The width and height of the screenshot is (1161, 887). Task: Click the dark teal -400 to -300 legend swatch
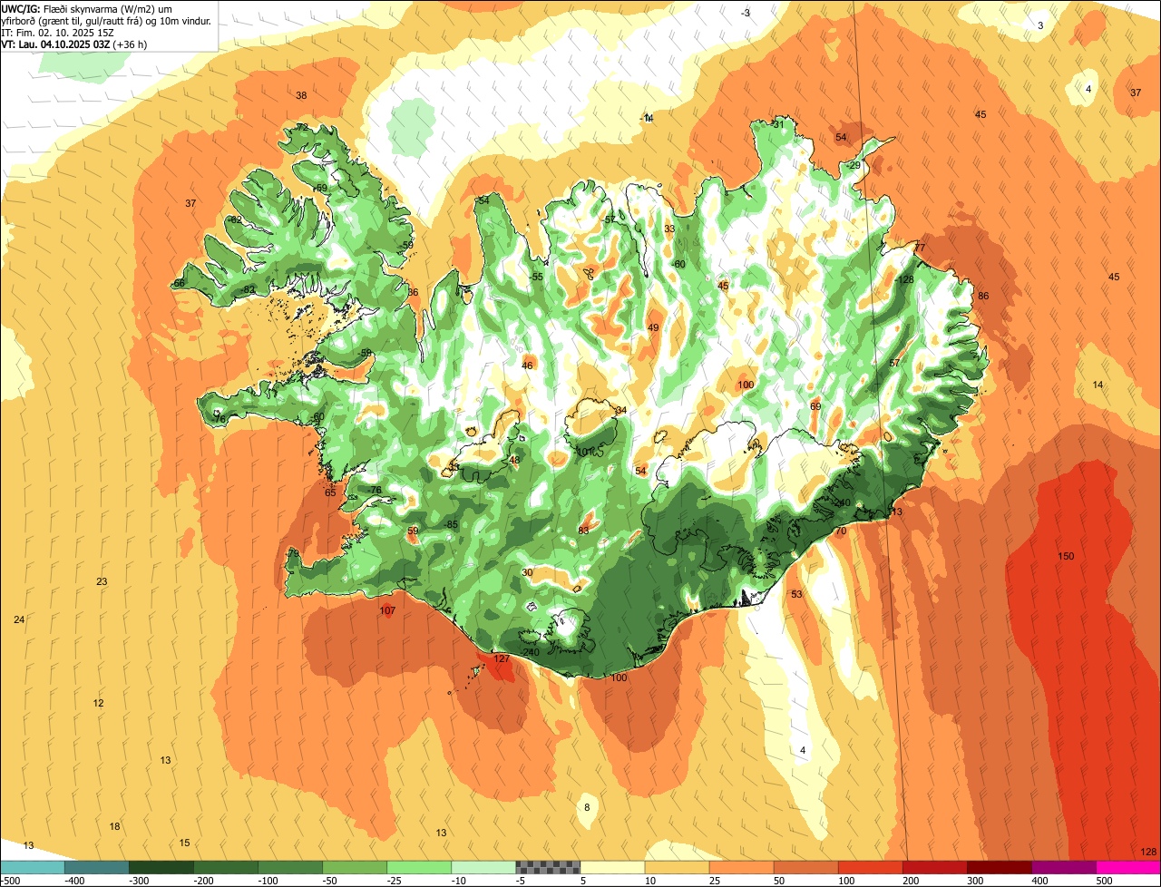96,867
